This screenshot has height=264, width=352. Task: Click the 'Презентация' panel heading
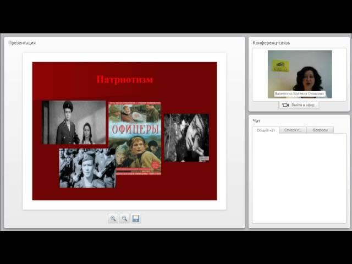tap(22, 43)
